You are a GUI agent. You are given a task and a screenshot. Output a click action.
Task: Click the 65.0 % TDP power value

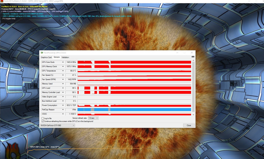[71, 105]
